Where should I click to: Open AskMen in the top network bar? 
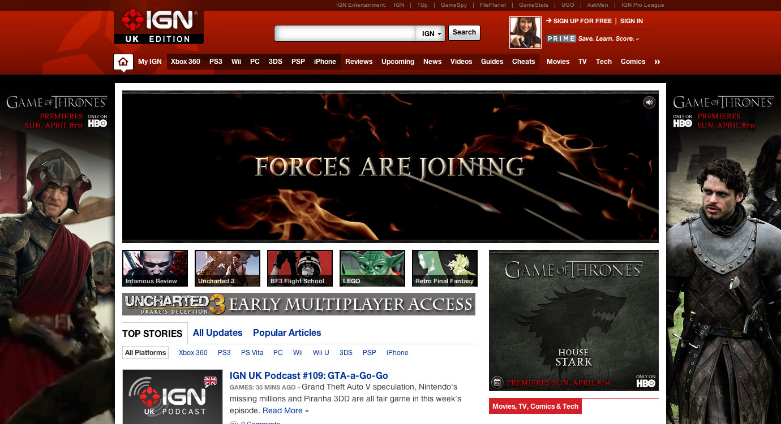click(x=598, y=5)
